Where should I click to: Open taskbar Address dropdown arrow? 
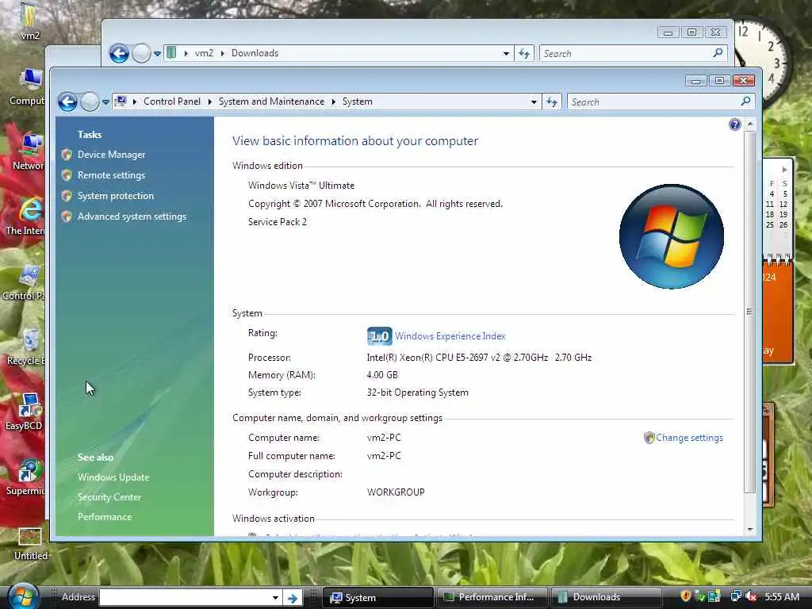tap(275, 598)
